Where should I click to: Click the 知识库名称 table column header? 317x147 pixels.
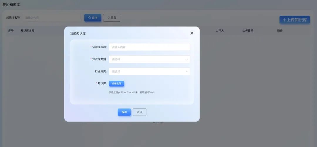pos(28,31)
